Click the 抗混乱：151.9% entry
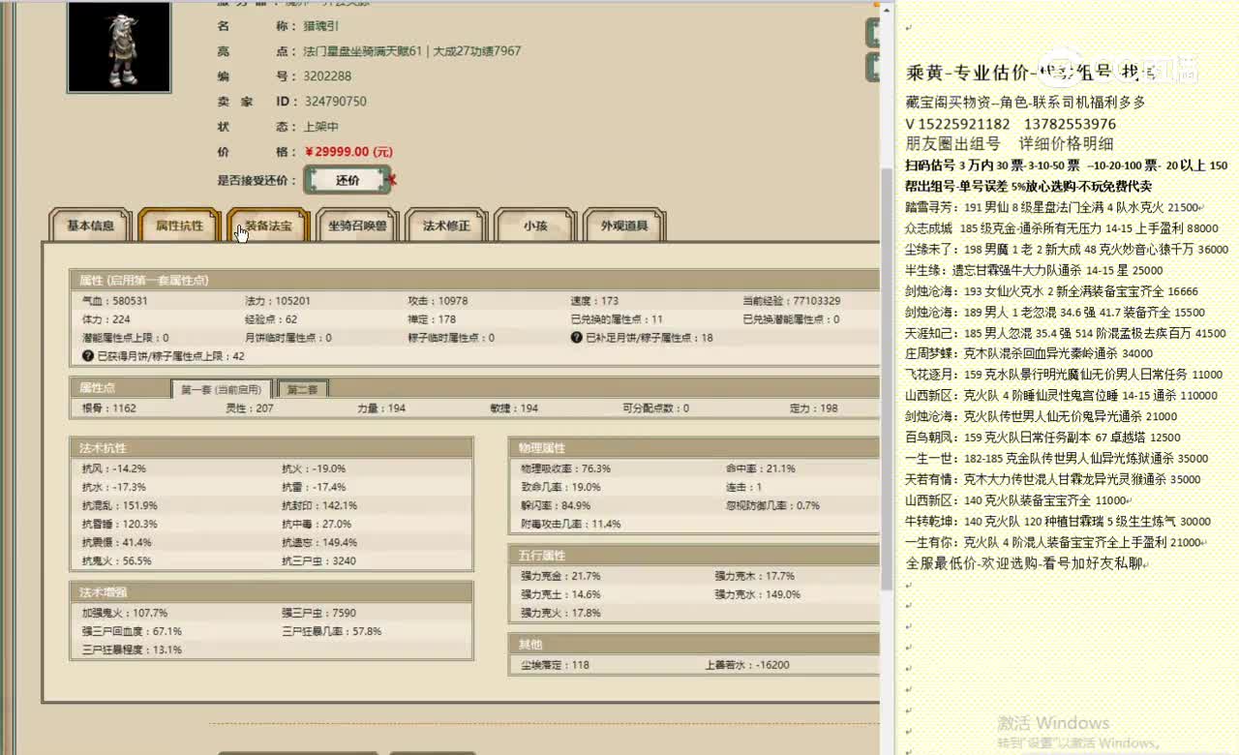The height and width of the screenshot is (755, 1239). click(x=120, y=505)
